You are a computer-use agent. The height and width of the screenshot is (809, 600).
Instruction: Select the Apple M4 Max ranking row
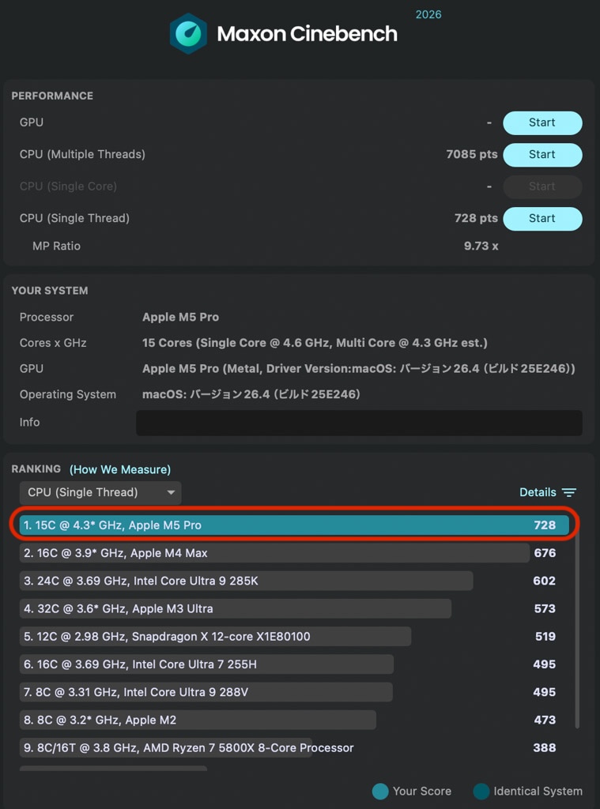coord(274,553)
